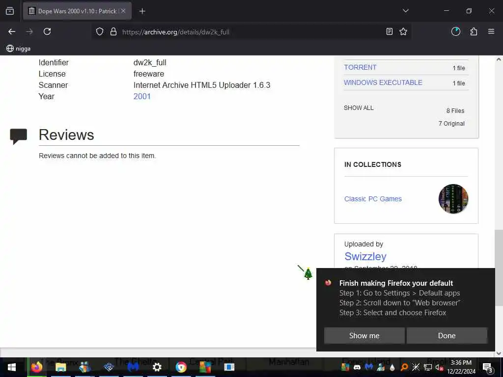Open a new tab with the plus button
Screen dimensions: 503x377
tap(142, 11)
